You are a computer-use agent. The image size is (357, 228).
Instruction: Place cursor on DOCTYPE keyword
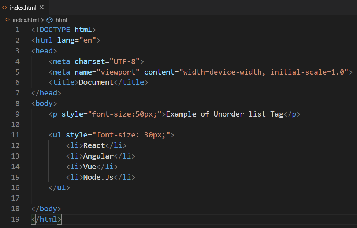pyautogui.click(x=55, y=30)
